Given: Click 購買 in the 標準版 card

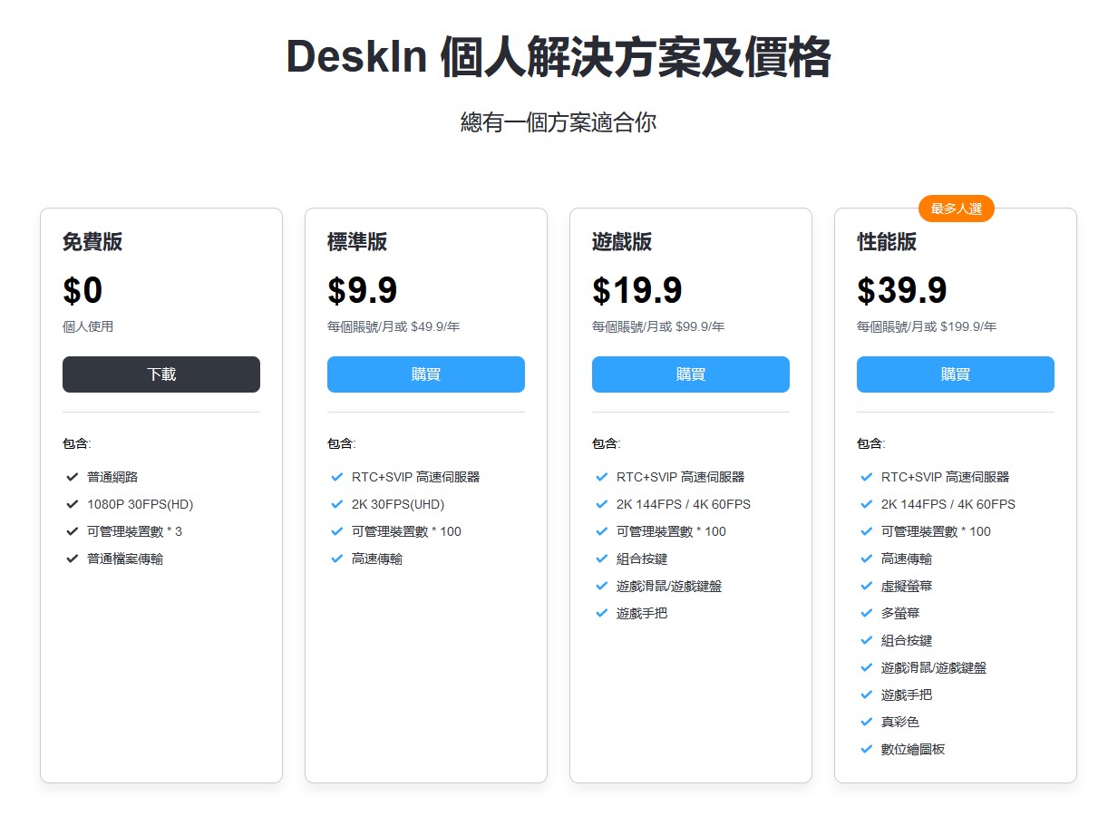Looking at the screenshot, I should pyautogui.click(x=426, y=374).
